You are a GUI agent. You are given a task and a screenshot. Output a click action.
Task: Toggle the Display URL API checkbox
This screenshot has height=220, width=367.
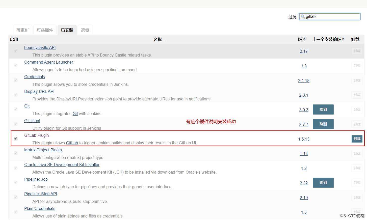pyautogui.click(x=16, y=95)
